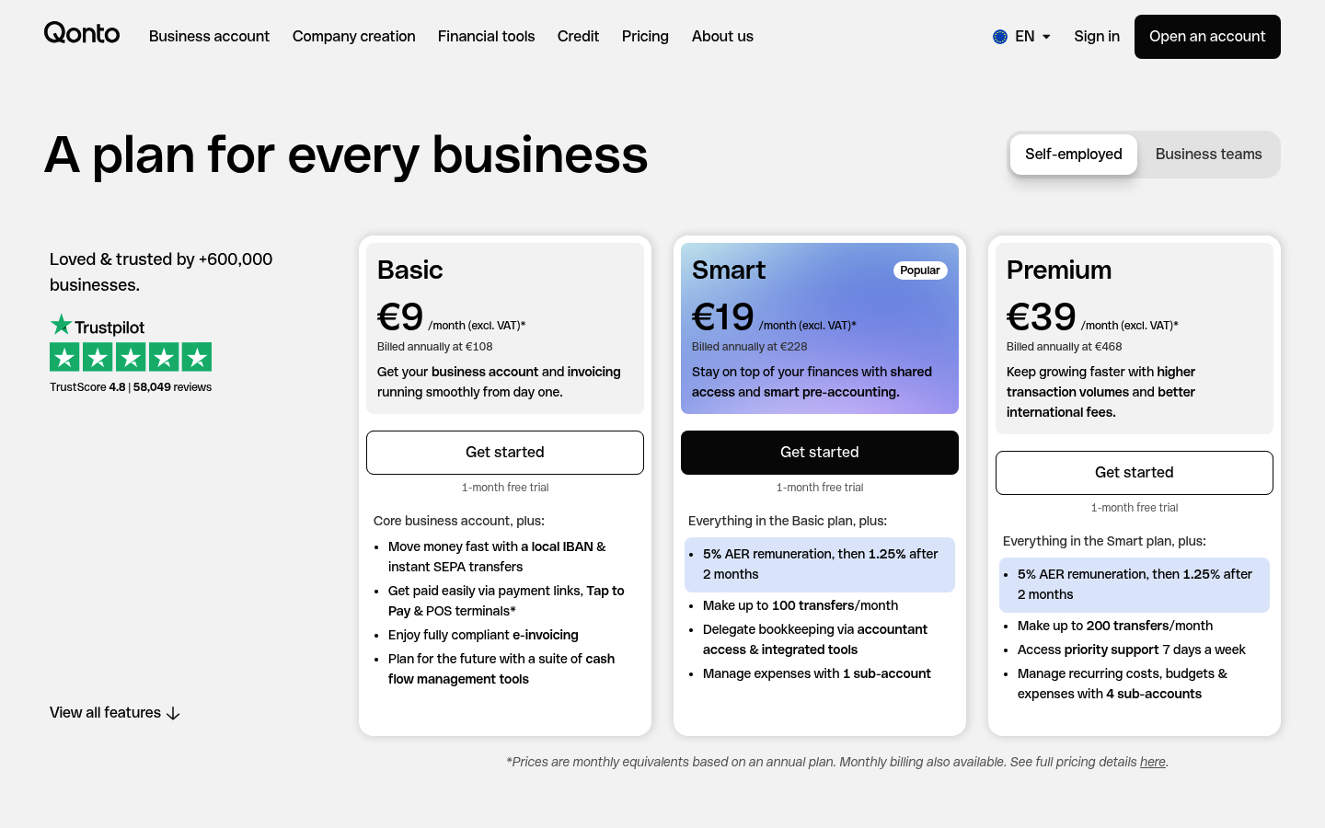Image resolution: width=1325 pixels, height=828 pixels.
Task: Click 'Make up to 200 transfers/month' item
Action: point(1115,626)
